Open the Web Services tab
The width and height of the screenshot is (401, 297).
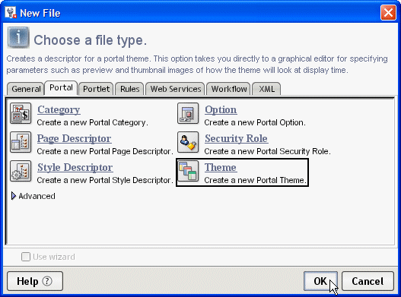click(x=176, y=89)
